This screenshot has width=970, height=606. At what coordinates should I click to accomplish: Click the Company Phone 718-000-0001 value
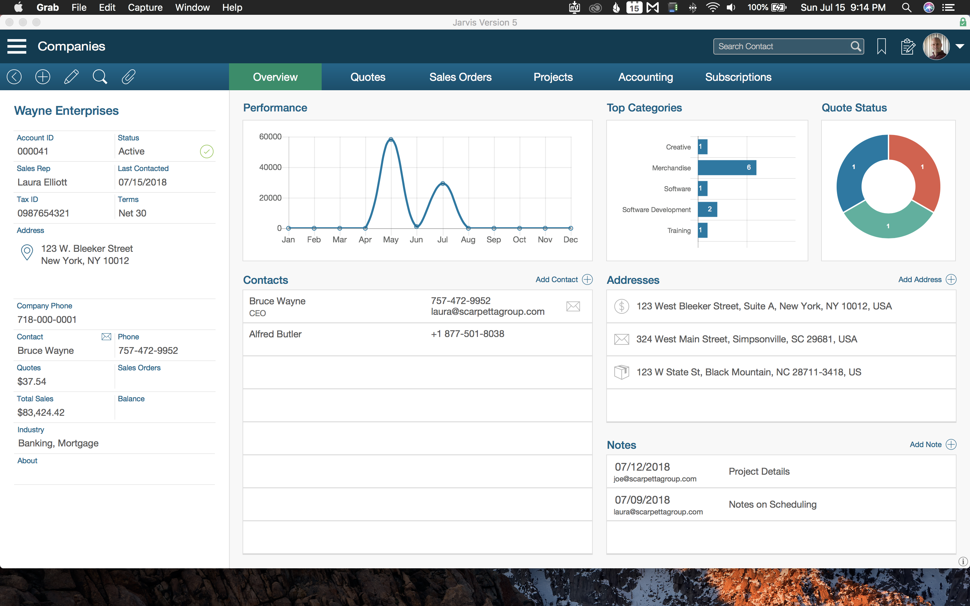pyautogui.click(x=47, y=319)
